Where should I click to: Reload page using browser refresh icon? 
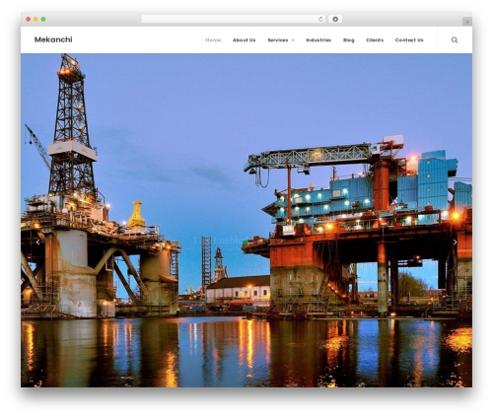[x=320, y=20]
